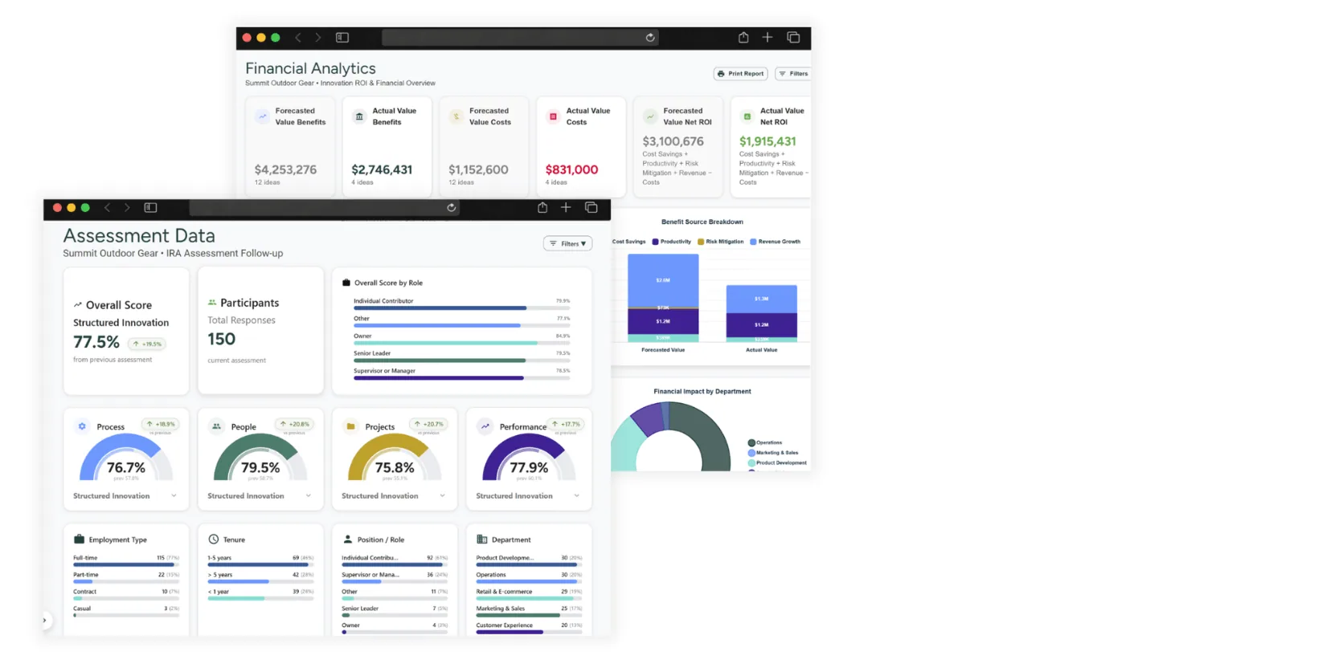Screen dimensions: 1326x668
Task: Click Print Report button
Action: (741, 74)
